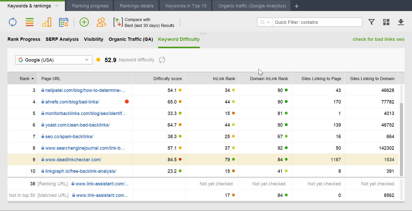Sort by the Rank column header
The width and height of the screenshot is (412, 211).
pyautogui.click(x=22, y=79)
